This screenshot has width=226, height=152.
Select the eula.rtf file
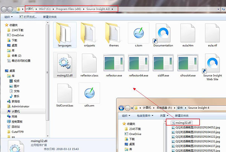click(x=212, y=35)
